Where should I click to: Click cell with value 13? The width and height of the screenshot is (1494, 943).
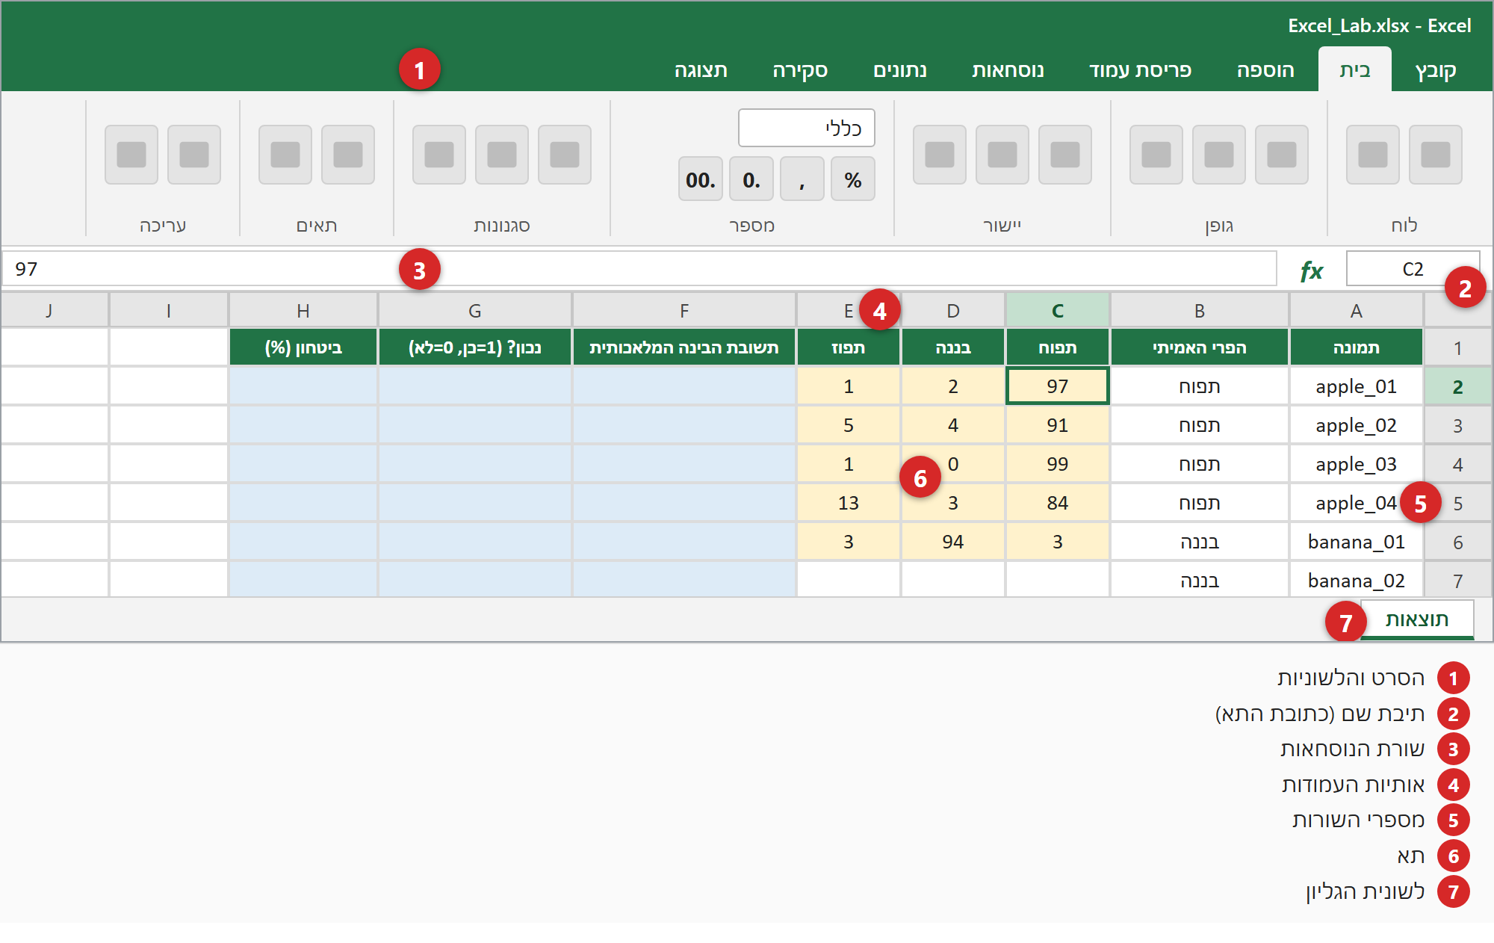click(x=849, y=503)
